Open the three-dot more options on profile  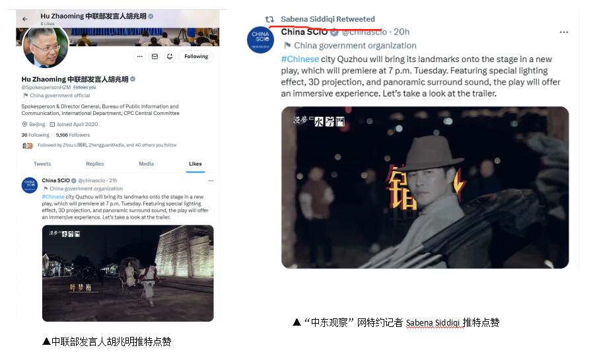point(139,56)
